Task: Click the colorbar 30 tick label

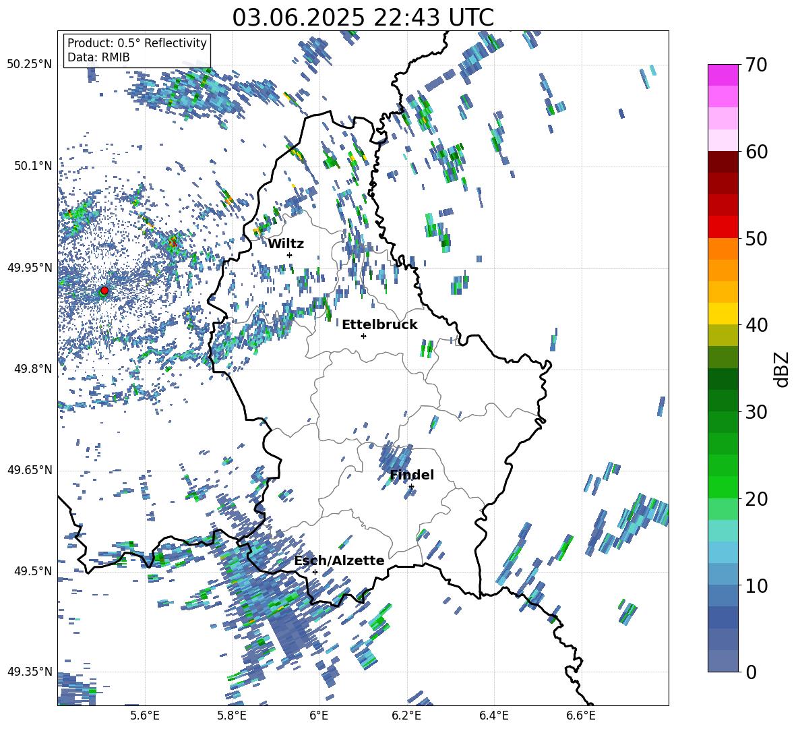Action: click(x=756, y=412)
